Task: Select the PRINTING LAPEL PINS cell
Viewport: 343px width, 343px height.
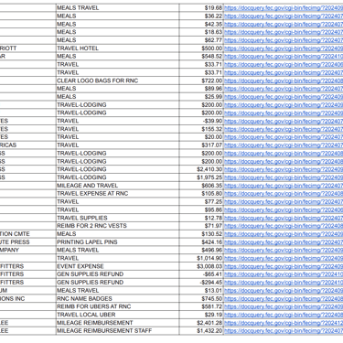Action: pyautogui.click(x=118, y=242)
